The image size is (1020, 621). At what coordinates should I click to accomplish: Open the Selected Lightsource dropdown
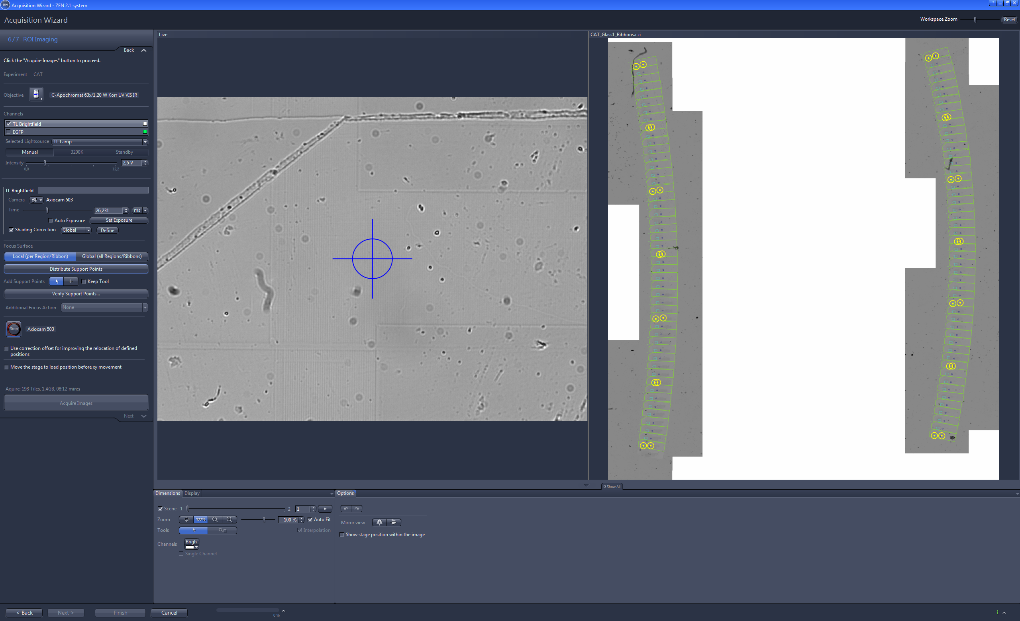[145, 141]
